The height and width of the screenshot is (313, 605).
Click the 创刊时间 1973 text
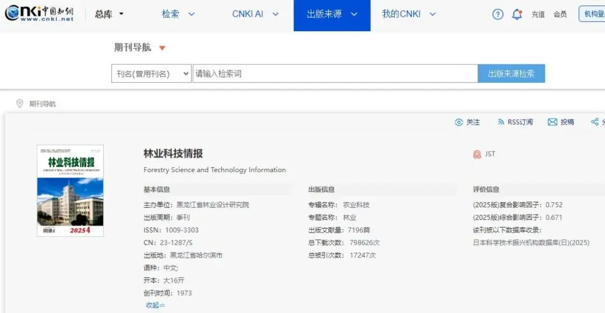(167, 293)
